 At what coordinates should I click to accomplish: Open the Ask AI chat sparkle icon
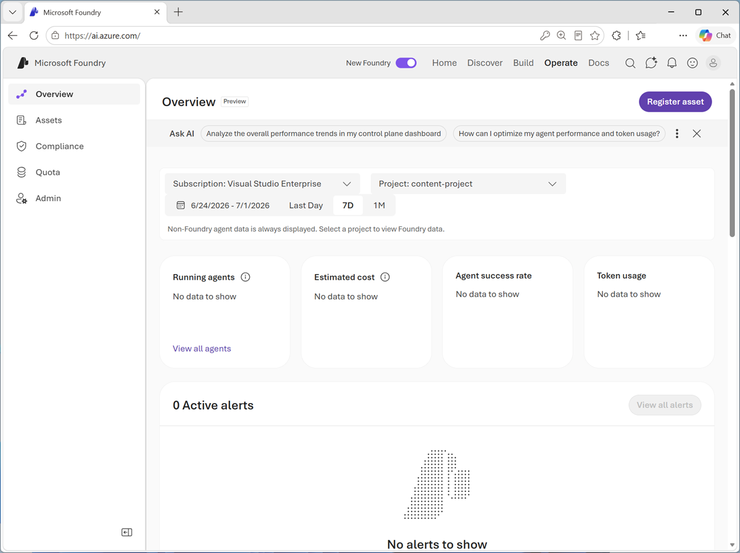(x=651, y=63)
